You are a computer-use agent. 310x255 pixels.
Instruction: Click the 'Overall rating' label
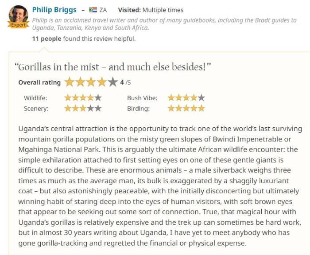39,82
